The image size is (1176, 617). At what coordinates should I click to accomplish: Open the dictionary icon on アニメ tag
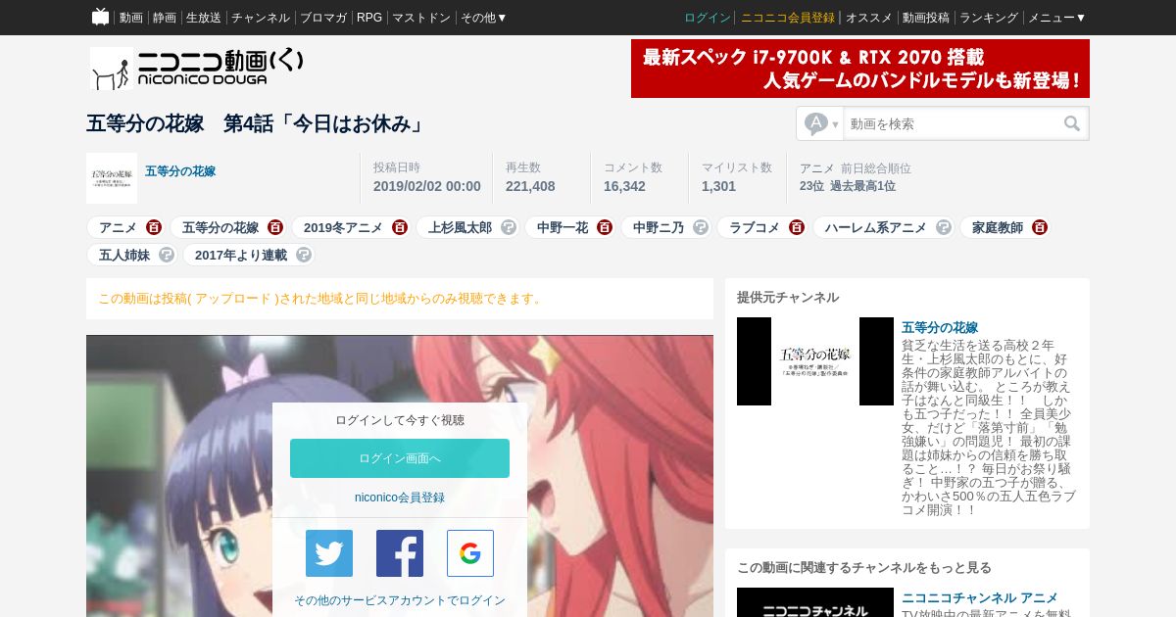click(x=154, y=227)
